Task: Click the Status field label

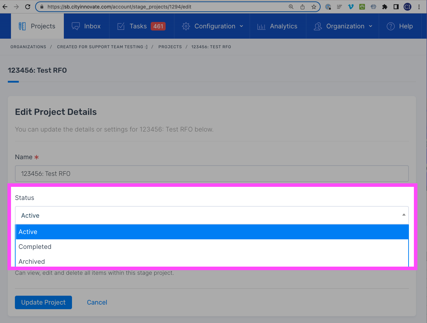Action: click(x=24, y=198)
